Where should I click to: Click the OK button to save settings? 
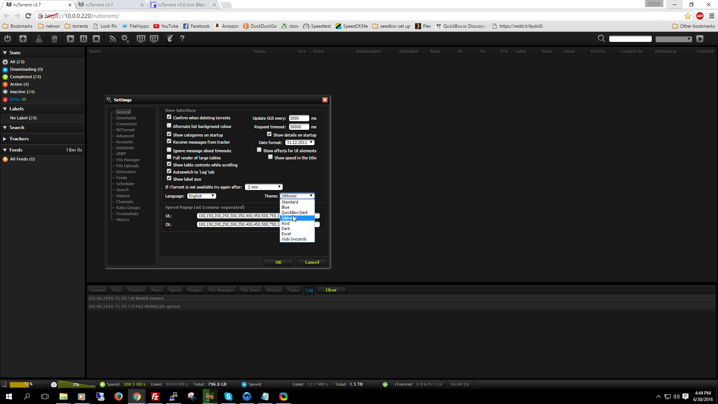pyautogui.click(x=279, y=262)
